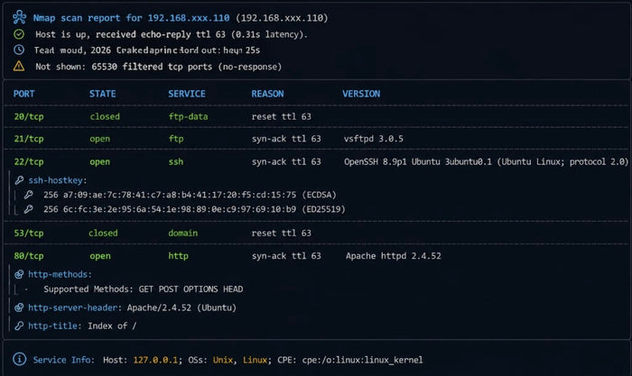
Task: Click Supported Methods: GET POST OPTIONS HEAD
Action: [143, 289]
